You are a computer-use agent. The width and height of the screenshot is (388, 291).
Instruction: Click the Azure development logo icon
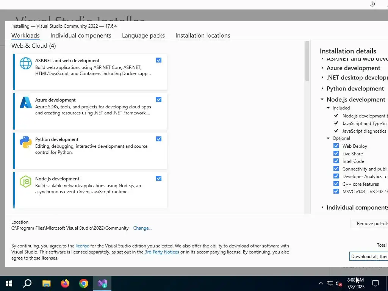tap(26, 102)
